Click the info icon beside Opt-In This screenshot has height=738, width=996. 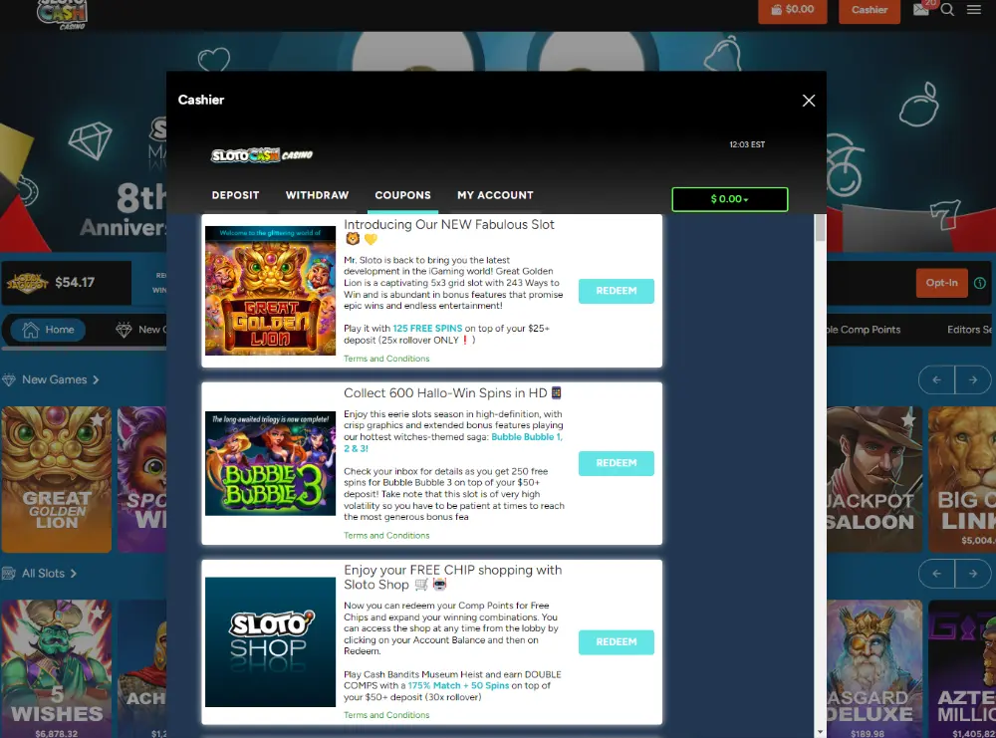(980, 283)
